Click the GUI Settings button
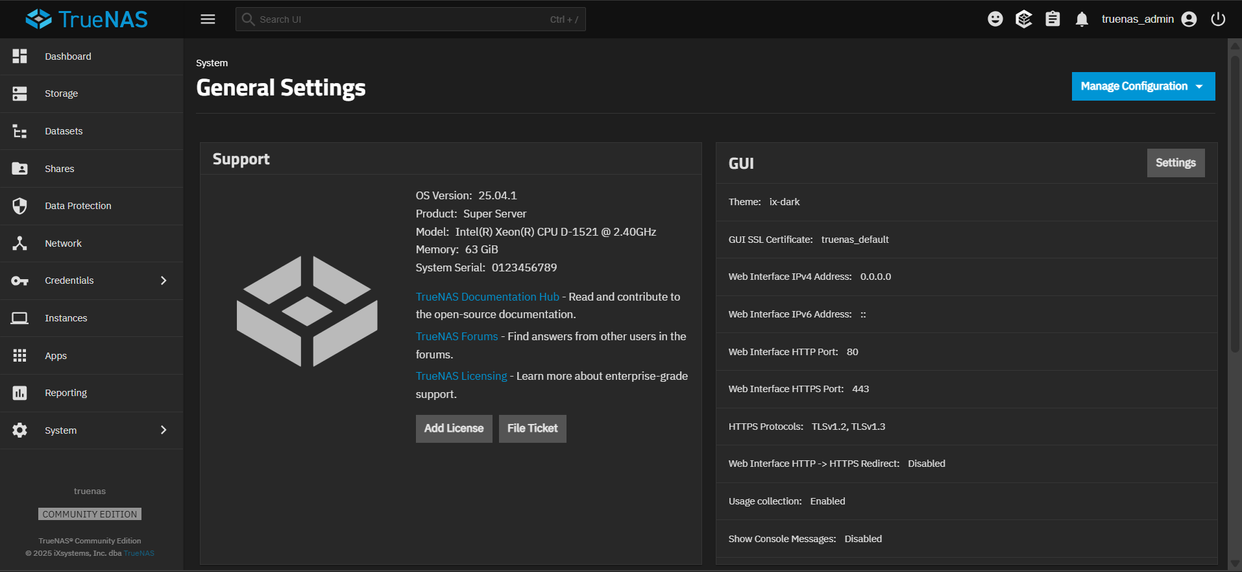This screenshot has width=1242, height=572. 1175,163
